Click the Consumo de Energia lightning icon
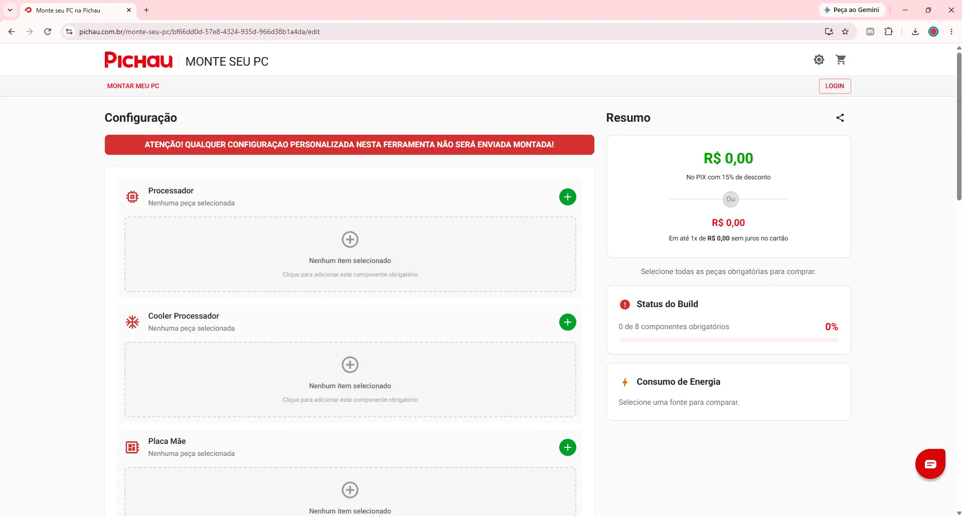 [625, 382]
